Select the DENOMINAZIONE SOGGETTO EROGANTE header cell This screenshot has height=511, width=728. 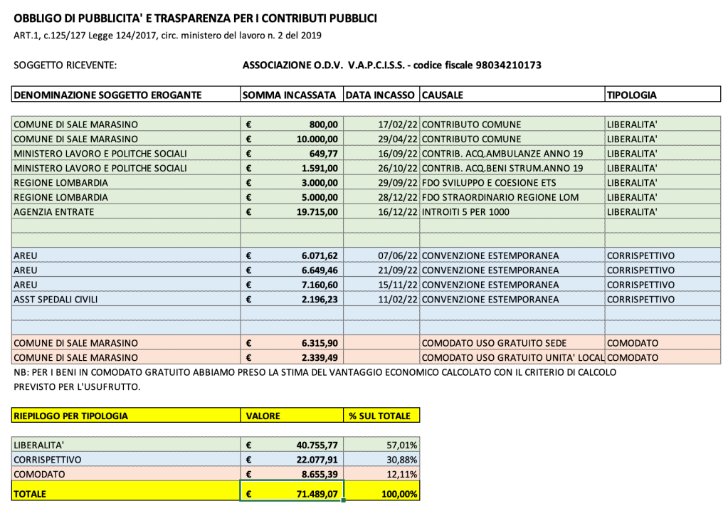click(126, 95)
